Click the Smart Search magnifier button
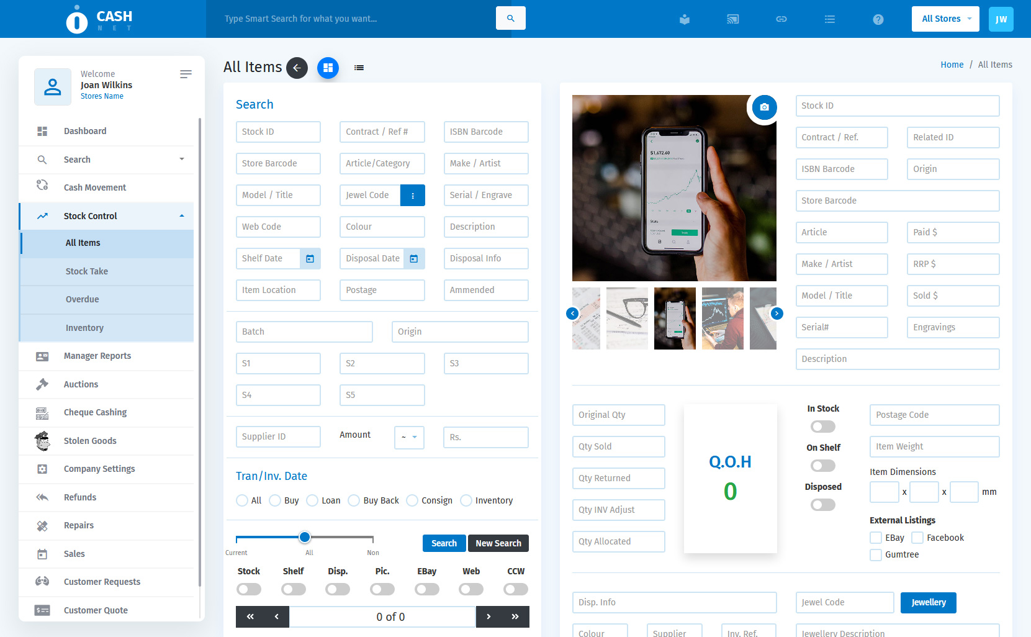This screenshot has height=637, width=1031. 510,18
